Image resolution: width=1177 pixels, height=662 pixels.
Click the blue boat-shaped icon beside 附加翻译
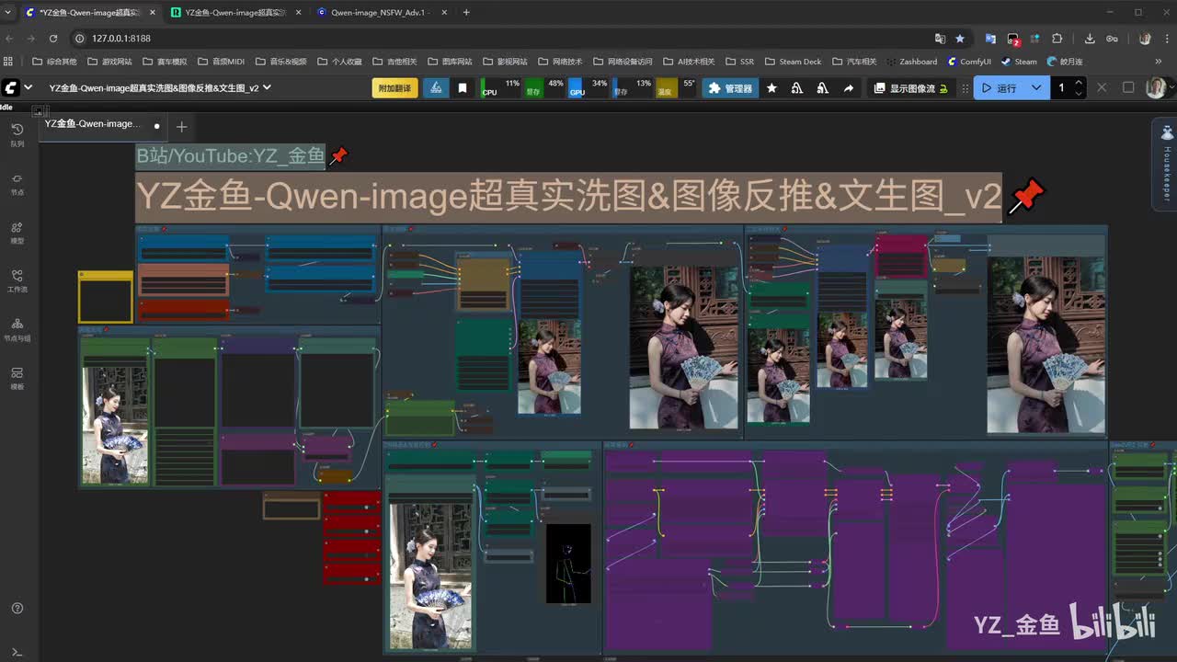[x=436, y=88]
